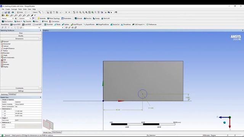Select the Vertical dimension tool

click(5, 46)
